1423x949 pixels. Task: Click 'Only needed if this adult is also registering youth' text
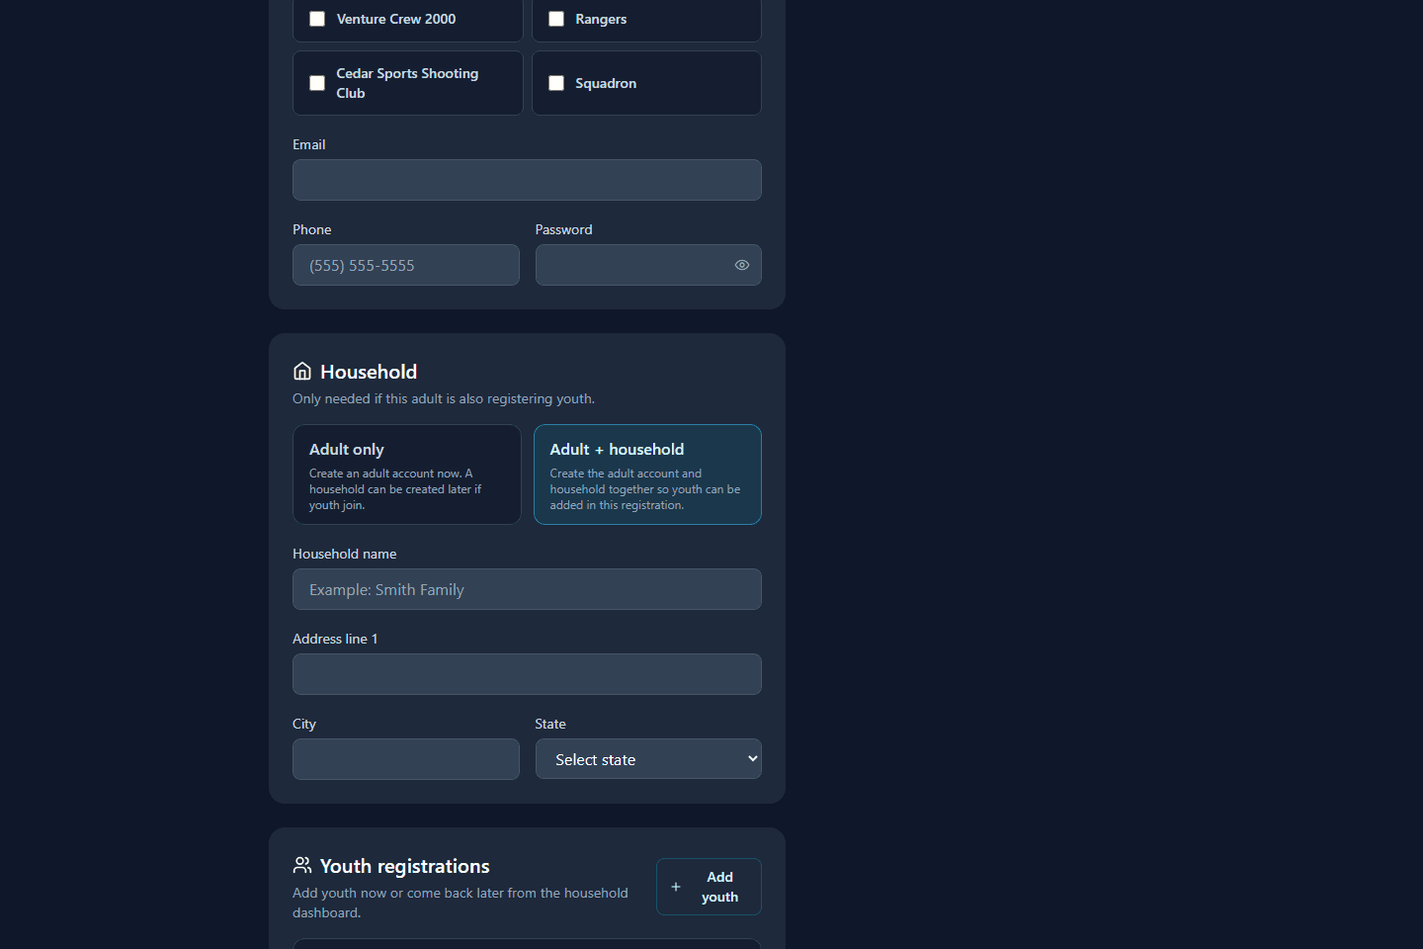[x=444, y=398]
